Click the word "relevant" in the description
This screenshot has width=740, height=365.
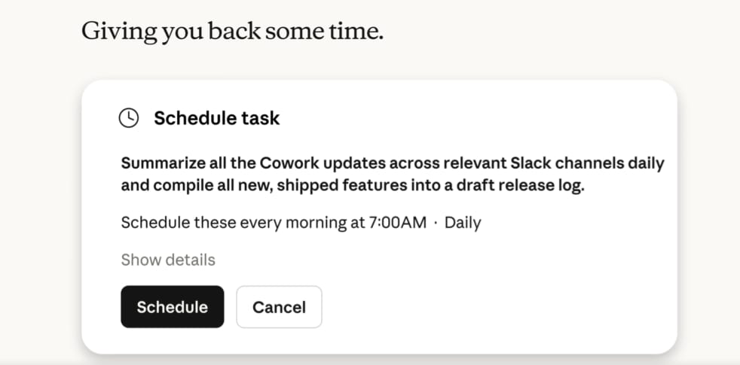coord(472,163)
